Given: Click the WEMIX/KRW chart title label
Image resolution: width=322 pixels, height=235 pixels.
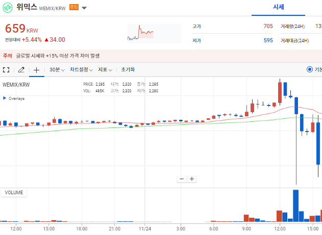Looking at the screenshot, I should click(16, 85).
